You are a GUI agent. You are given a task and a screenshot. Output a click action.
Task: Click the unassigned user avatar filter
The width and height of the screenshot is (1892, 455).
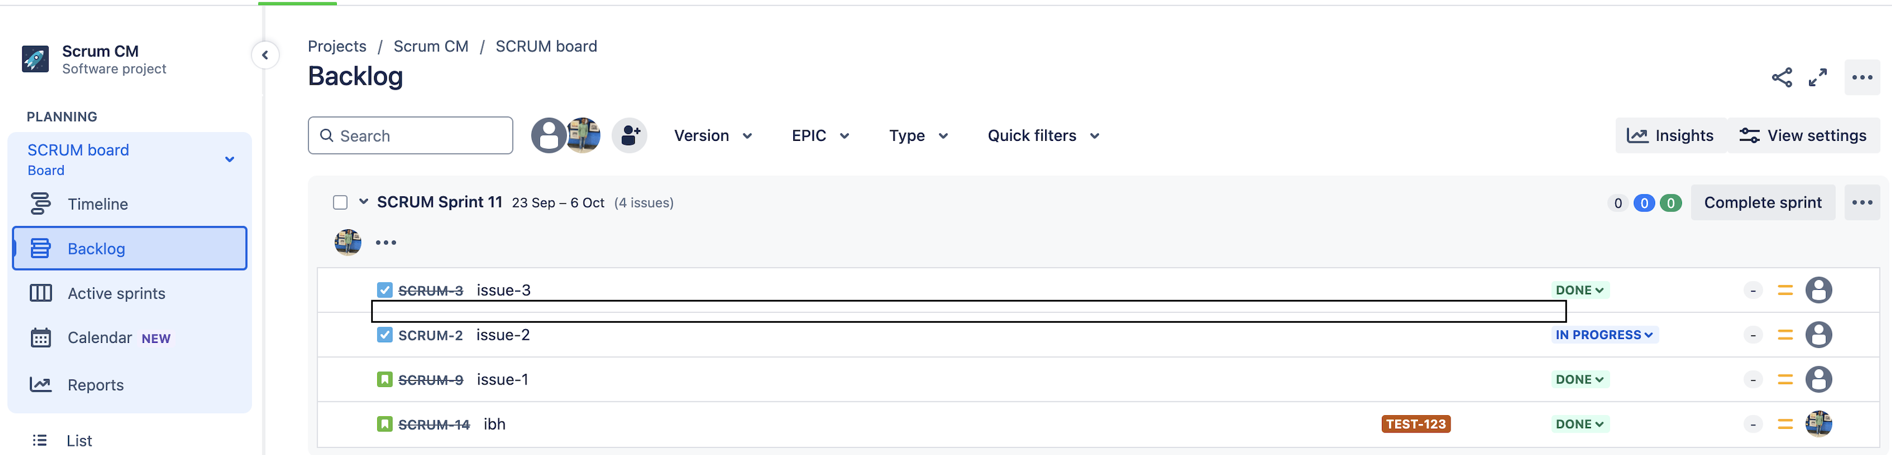[x=549, y=135]
